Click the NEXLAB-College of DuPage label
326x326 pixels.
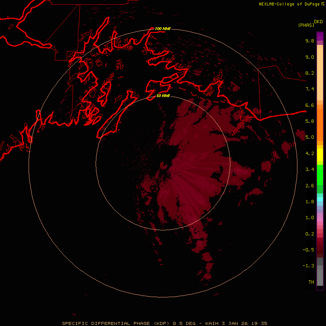[x=289, y=4]
